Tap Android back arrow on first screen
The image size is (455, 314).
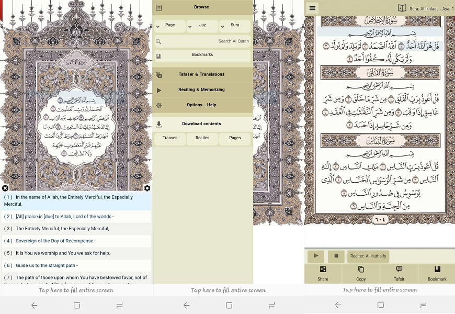coord(34,305)
